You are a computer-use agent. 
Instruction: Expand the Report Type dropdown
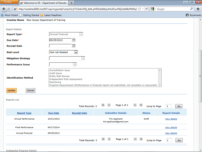coord(81,34)
